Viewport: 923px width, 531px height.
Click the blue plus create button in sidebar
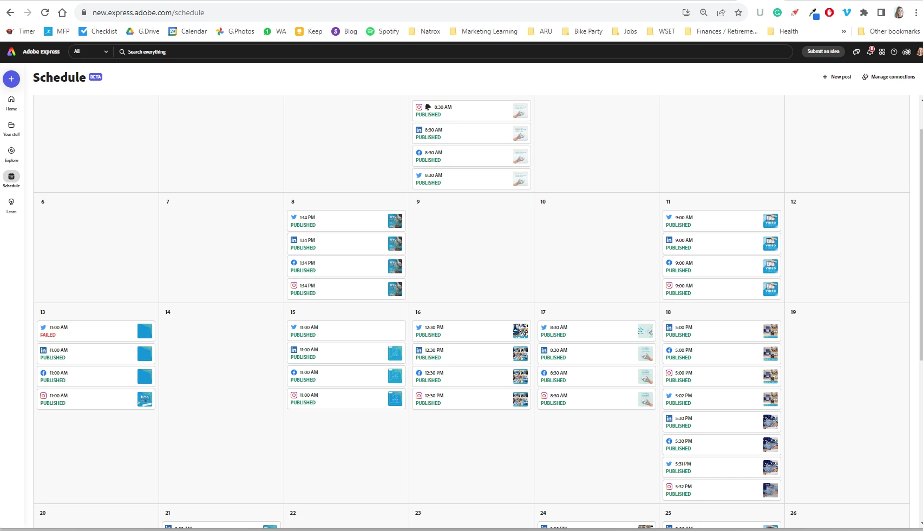tap(11, 79)
